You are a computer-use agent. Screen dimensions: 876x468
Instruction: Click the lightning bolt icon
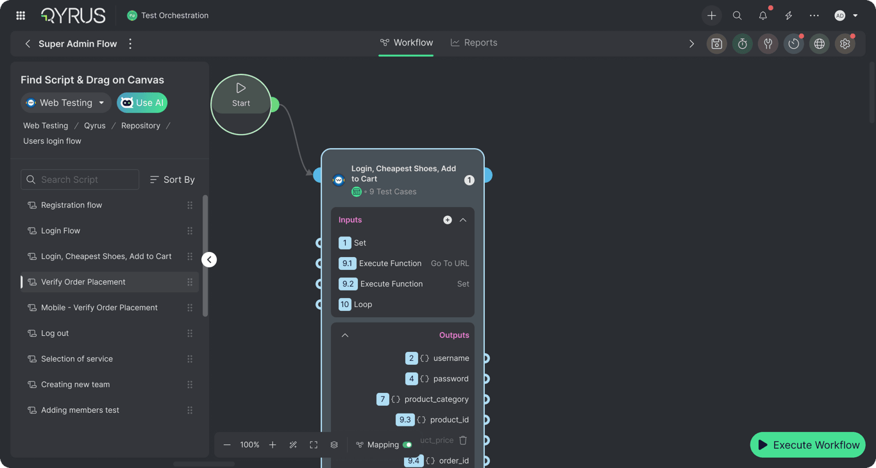click(789, 15)
